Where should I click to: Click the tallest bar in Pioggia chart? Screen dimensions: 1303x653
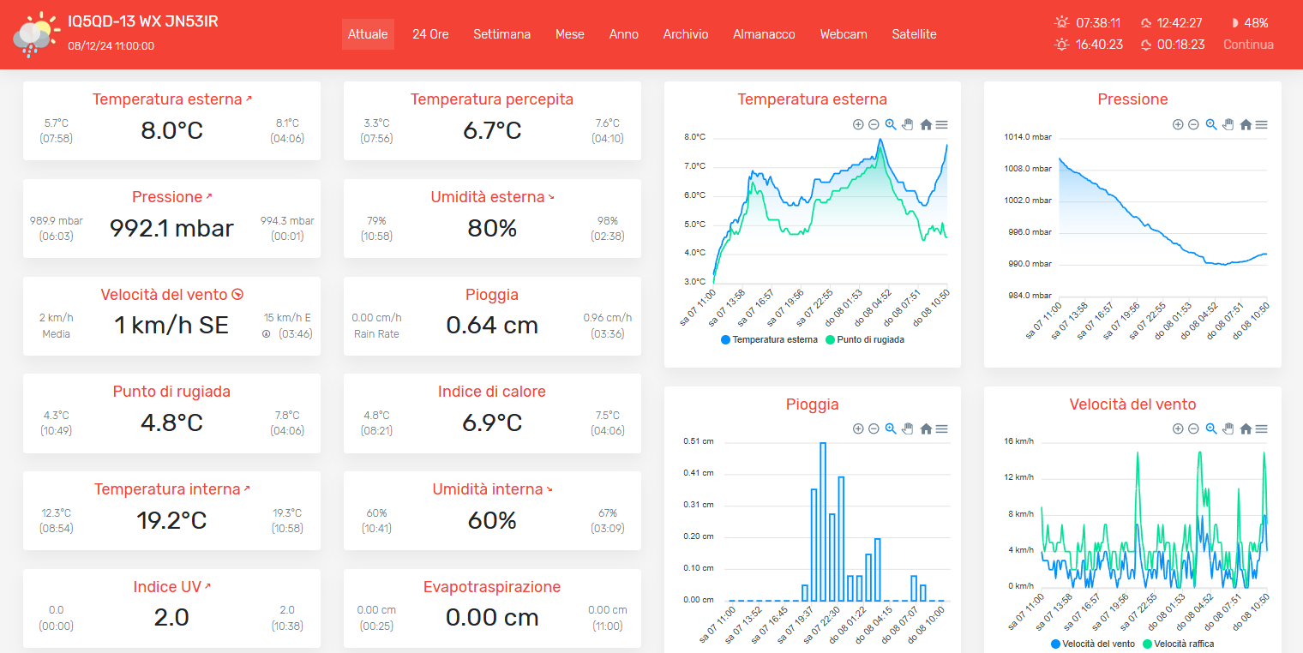click(823, 521)
